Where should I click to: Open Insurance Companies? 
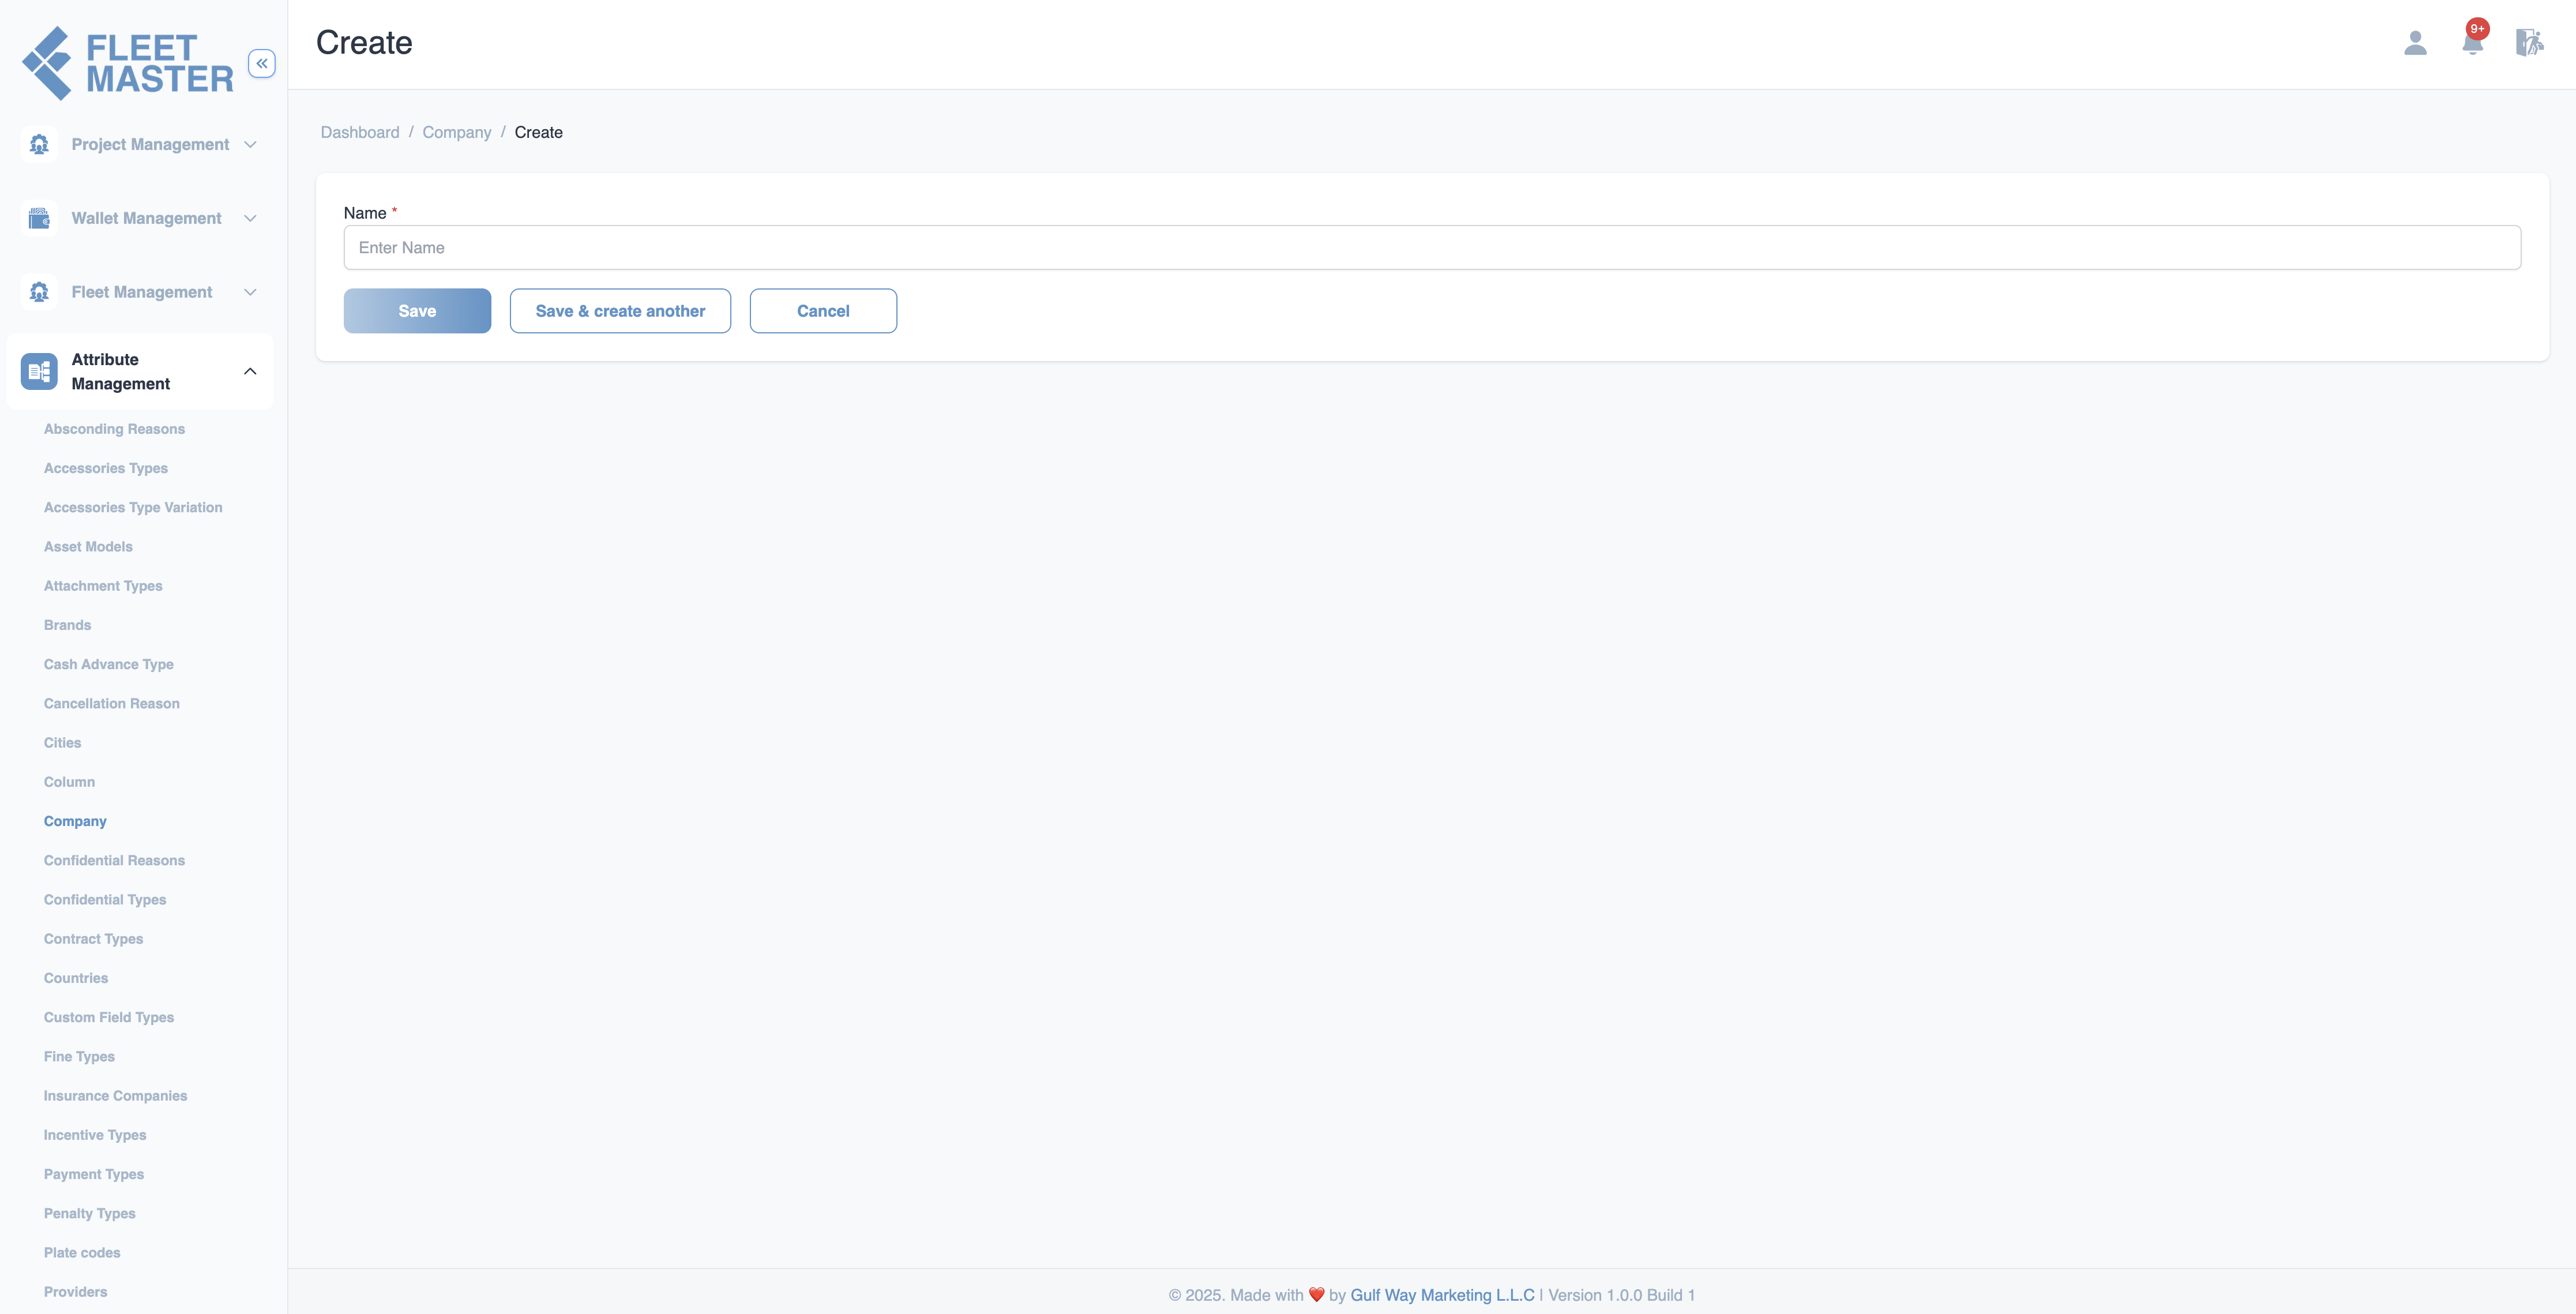tap(115, 1095)
